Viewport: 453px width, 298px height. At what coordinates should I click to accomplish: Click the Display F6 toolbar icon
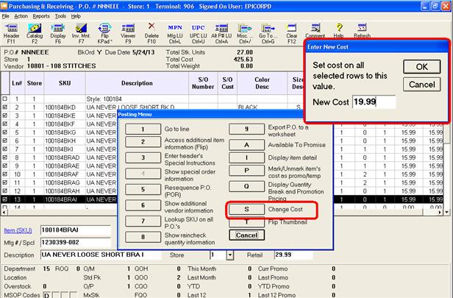[58, 29]
